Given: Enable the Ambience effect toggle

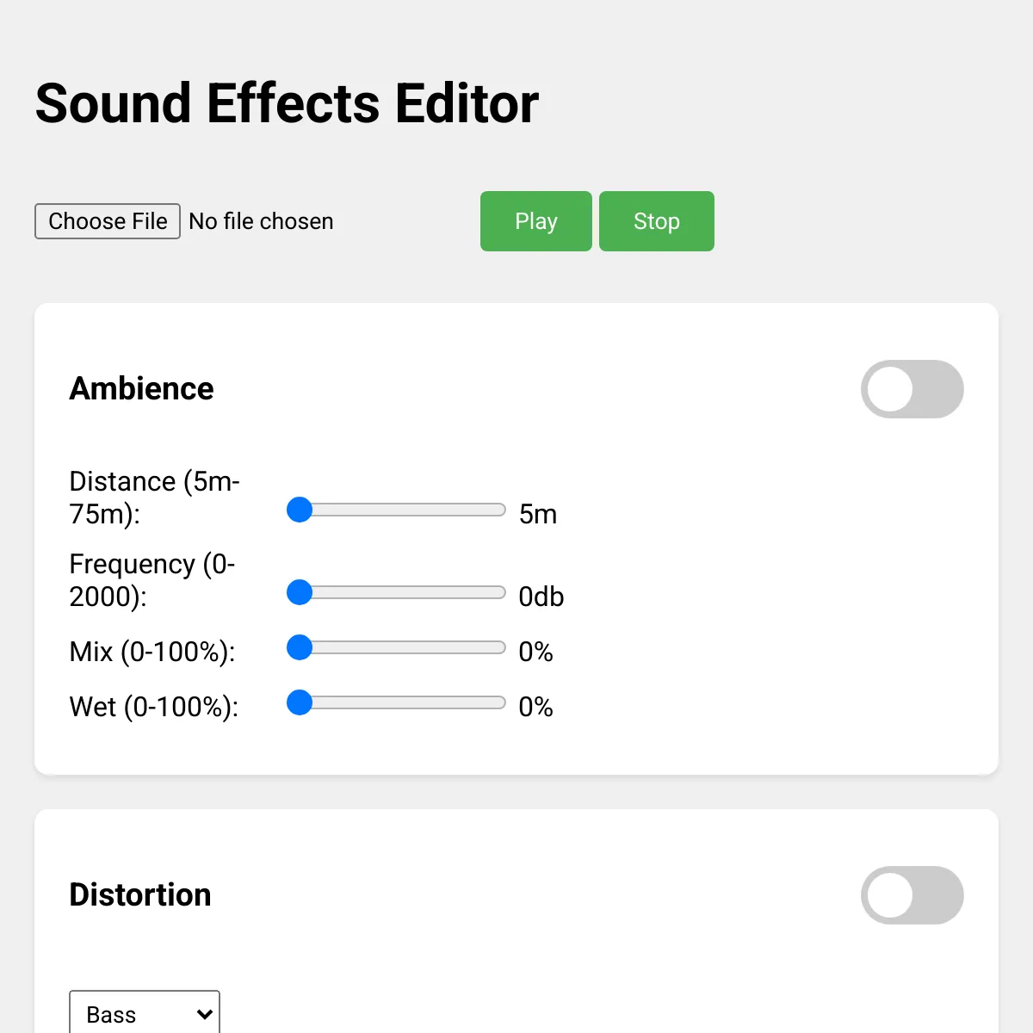Looking at the screenshot, I should click(912, 389).
